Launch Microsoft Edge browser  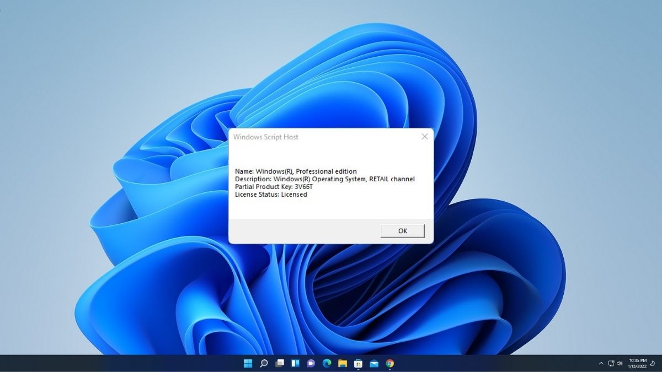pos(327,363)
